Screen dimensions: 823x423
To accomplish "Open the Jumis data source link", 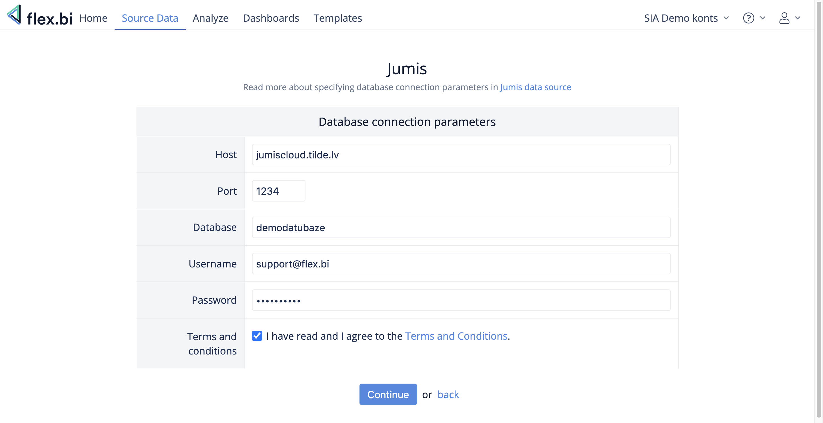I will click(536, 87).
